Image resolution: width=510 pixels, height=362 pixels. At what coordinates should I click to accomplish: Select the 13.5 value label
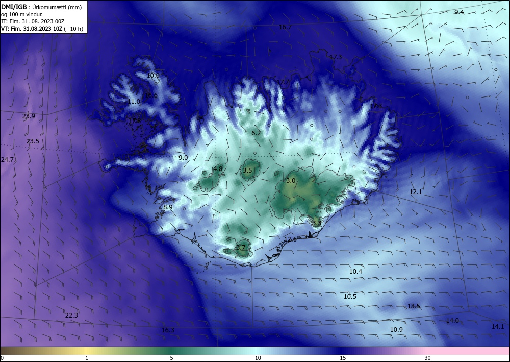click(x=414, y=306)
